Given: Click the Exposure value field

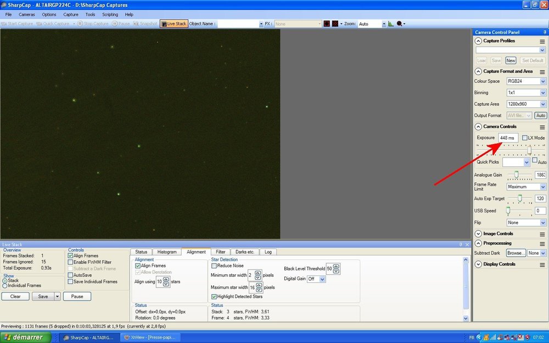Looking at the screenshot, I should tap(508, 138).
